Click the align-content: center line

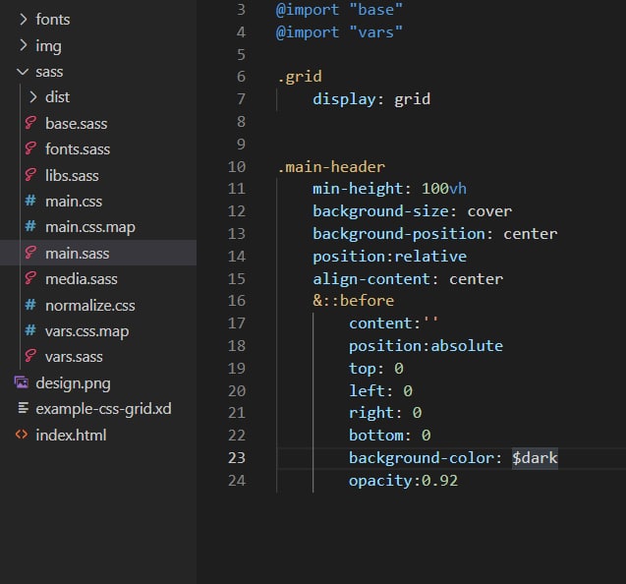pos(408,279)
